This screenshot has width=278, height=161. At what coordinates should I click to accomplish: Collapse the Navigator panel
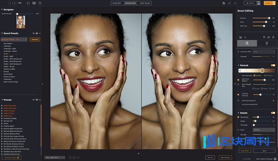coord(1,9)
